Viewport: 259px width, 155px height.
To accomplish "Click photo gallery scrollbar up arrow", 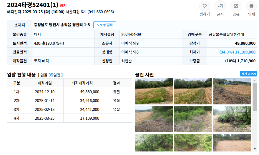I will point(255,80).
